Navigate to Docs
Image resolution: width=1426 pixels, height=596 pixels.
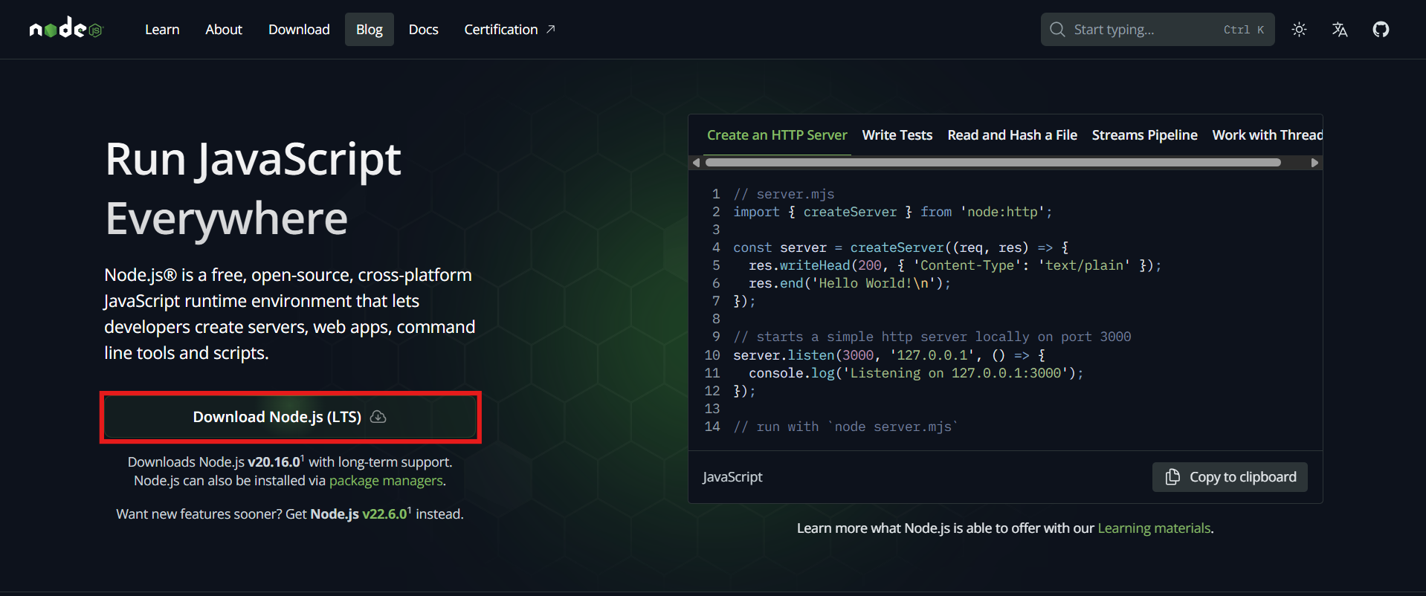423,30
